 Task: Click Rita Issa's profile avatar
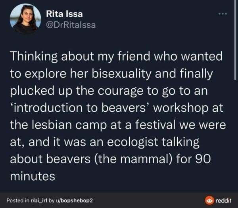pos(25,19)
